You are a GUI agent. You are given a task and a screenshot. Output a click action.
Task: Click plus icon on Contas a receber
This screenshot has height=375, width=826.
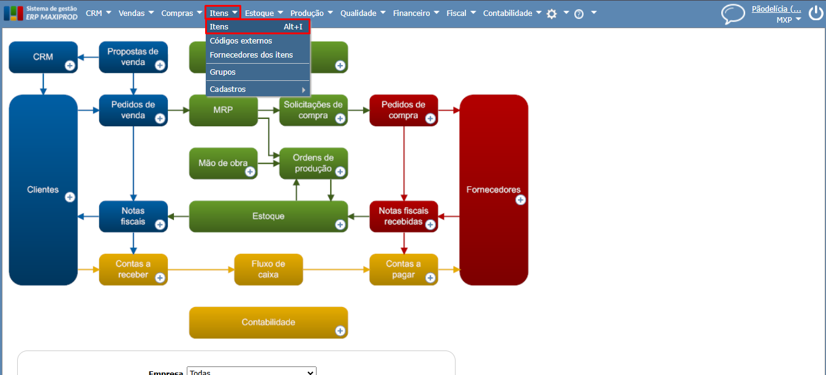pos(160,278)
